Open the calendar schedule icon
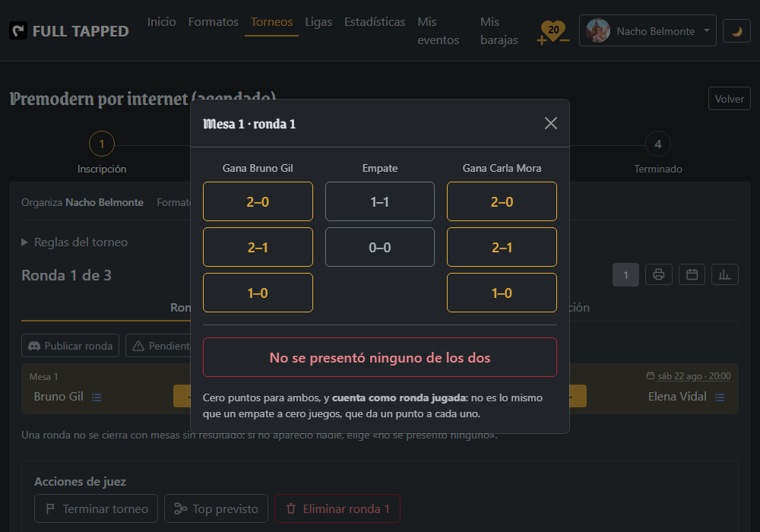The height and width of the screenshot is (532, 760). click(x=692, y=274)
